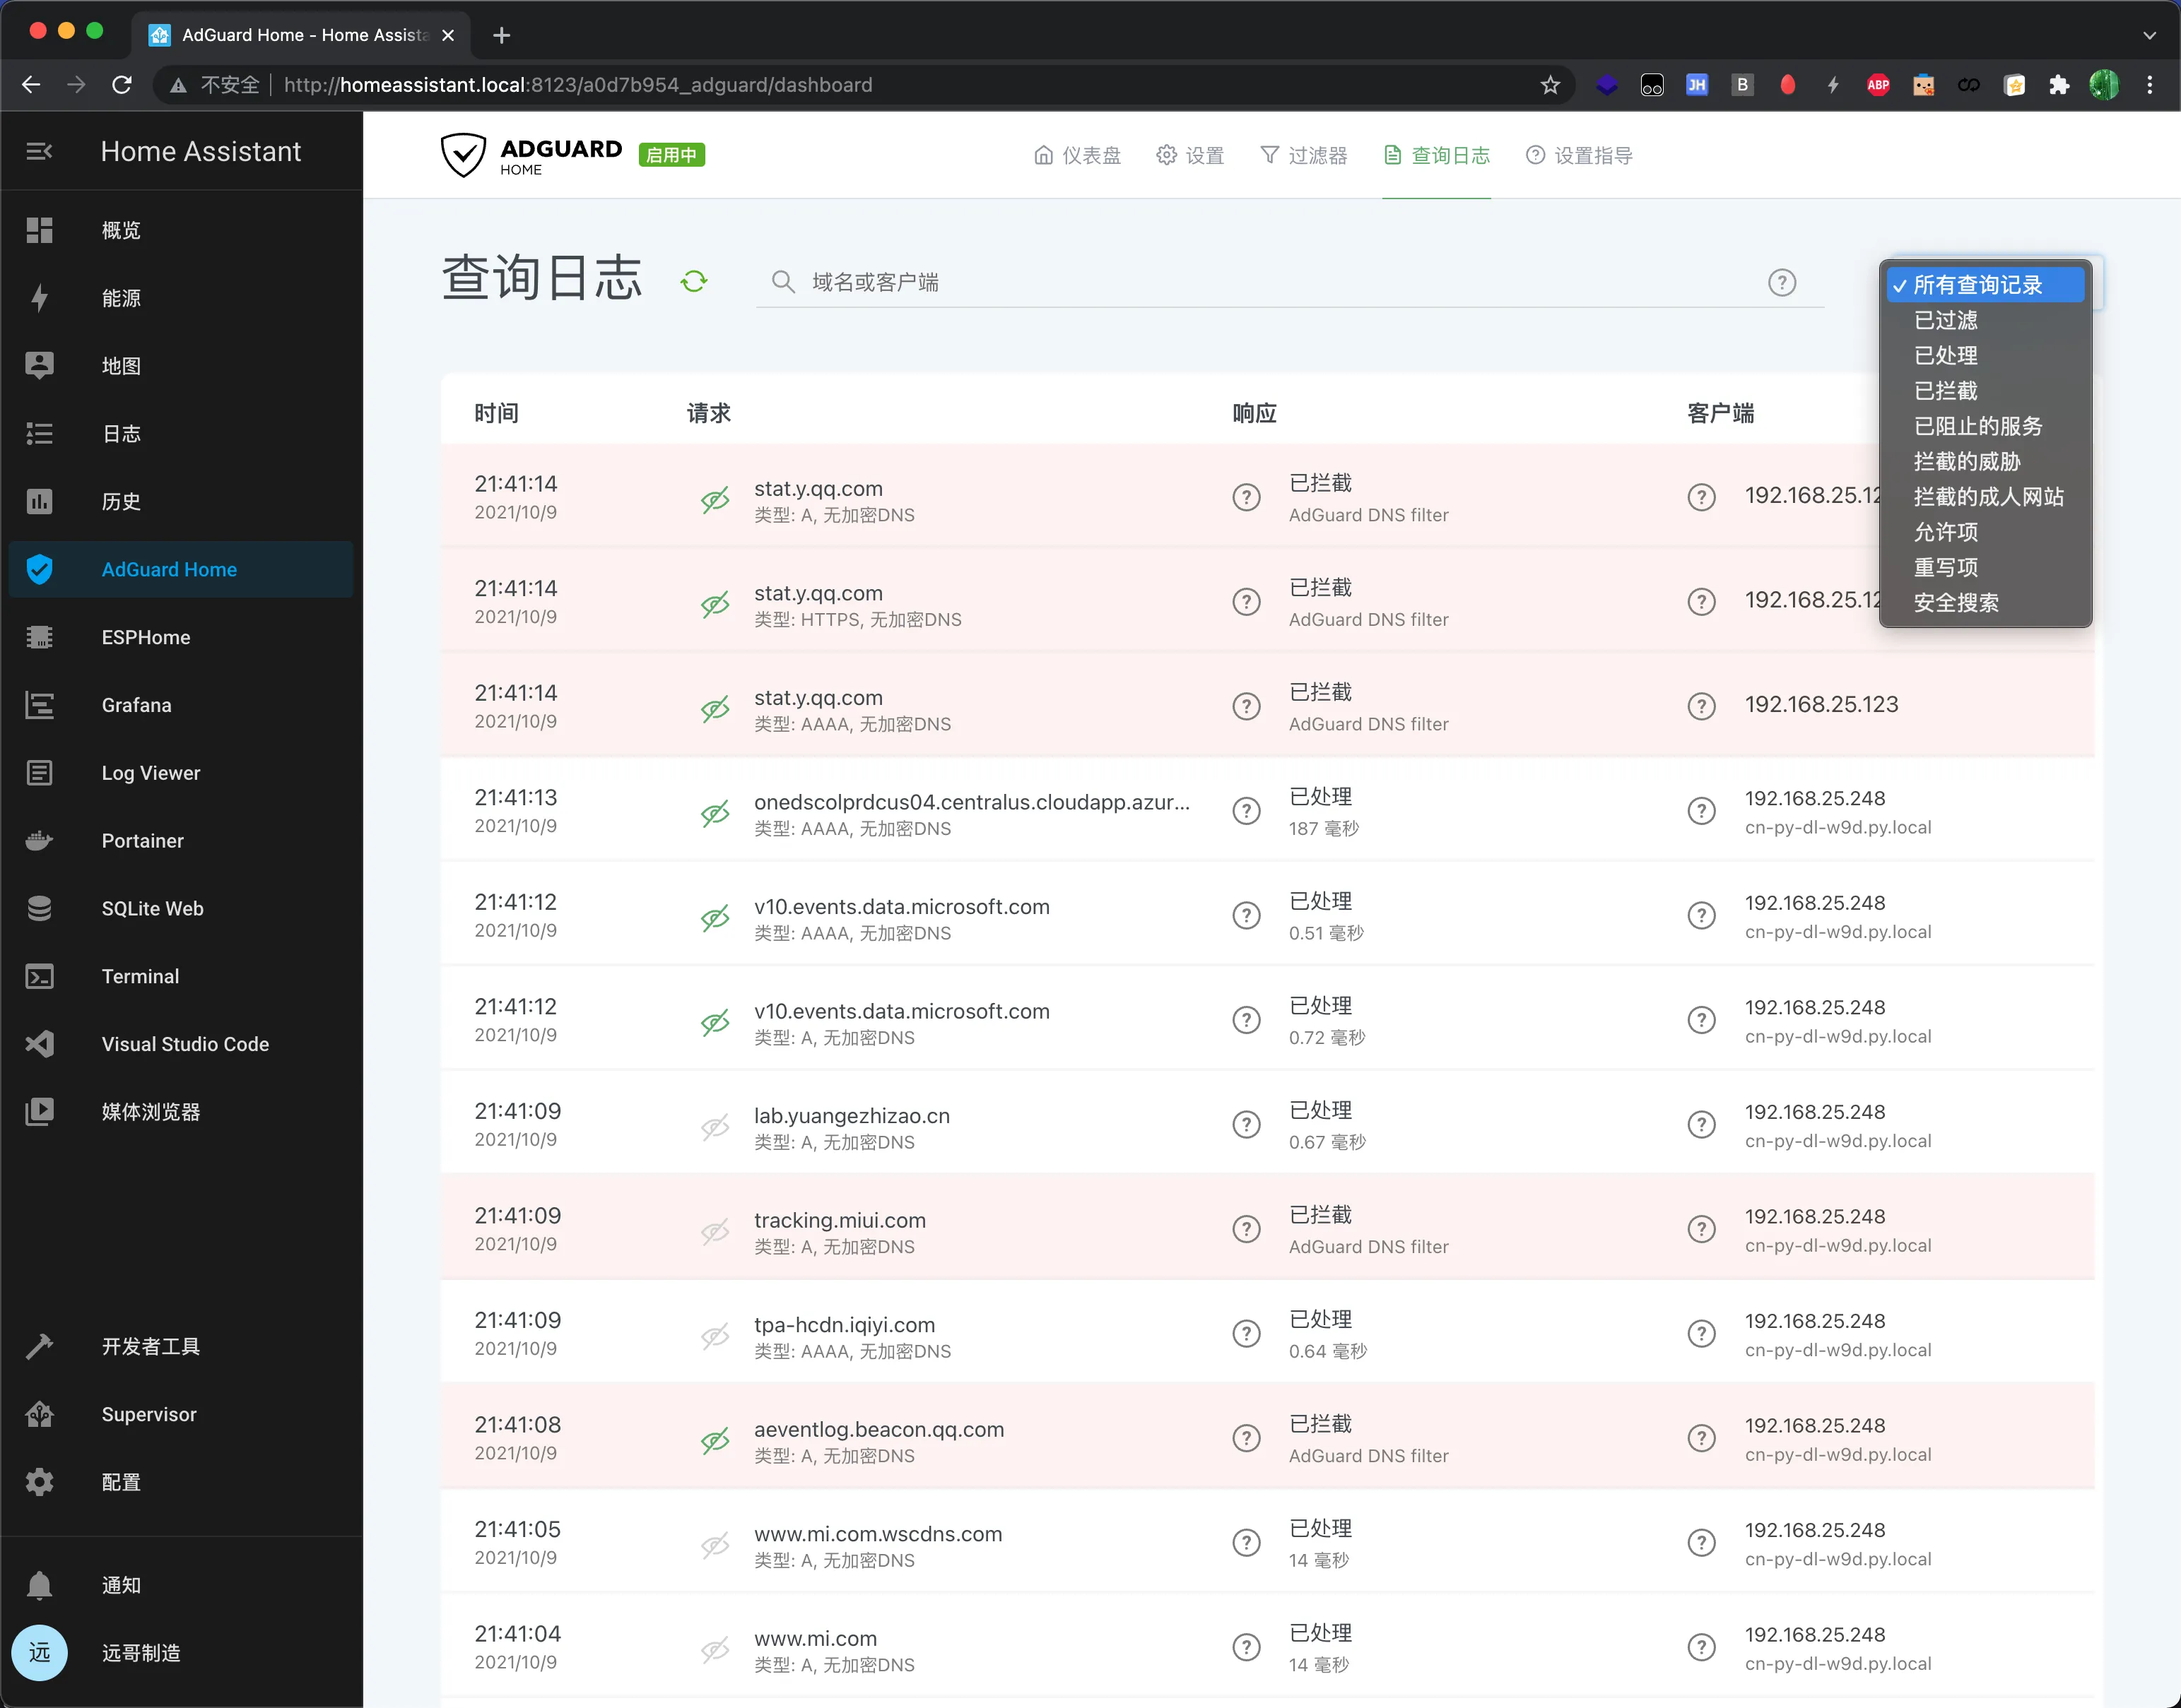Choose 已处理 option in filter dropdown

pyautogui.click(x=1985, y=355)
